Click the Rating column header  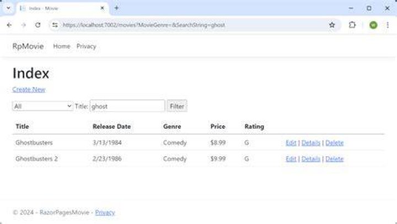point(254,127)
